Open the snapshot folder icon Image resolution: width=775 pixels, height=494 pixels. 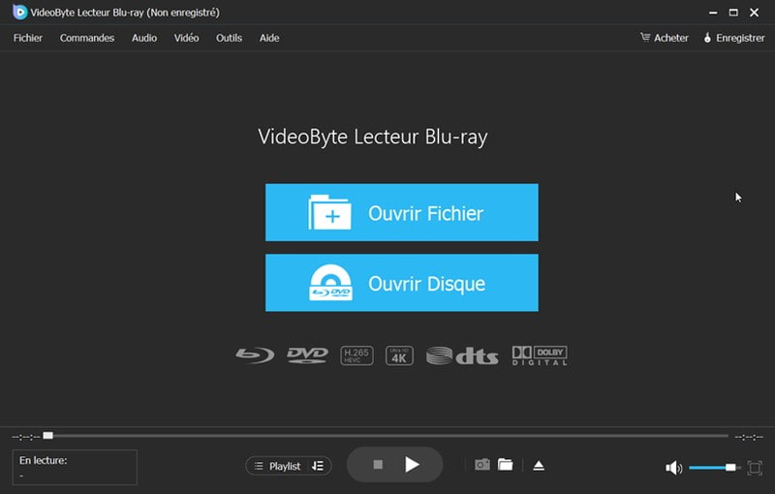pyautogui.click(x=505, y=465)
